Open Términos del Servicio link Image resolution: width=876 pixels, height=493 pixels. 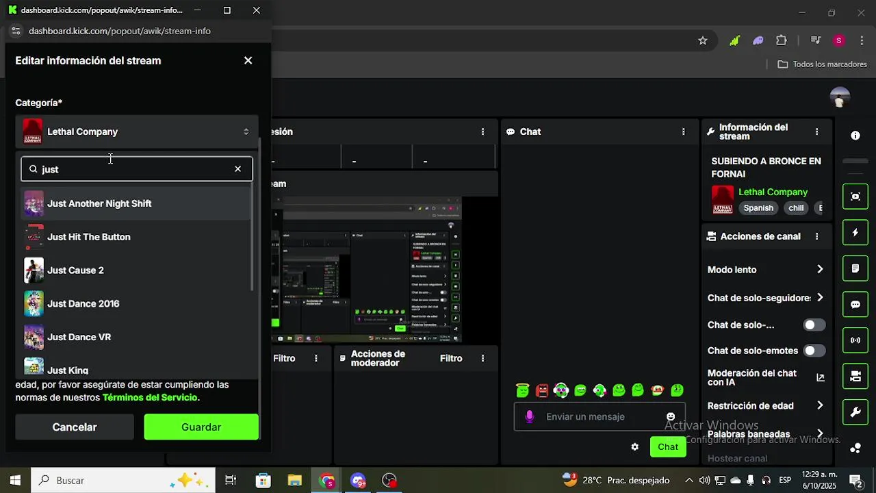pyautogui.click(x=150, y=397)
